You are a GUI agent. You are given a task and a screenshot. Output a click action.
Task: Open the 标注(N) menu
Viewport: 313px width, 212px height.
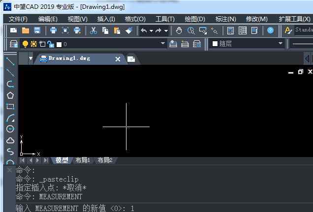click(225, 19)
